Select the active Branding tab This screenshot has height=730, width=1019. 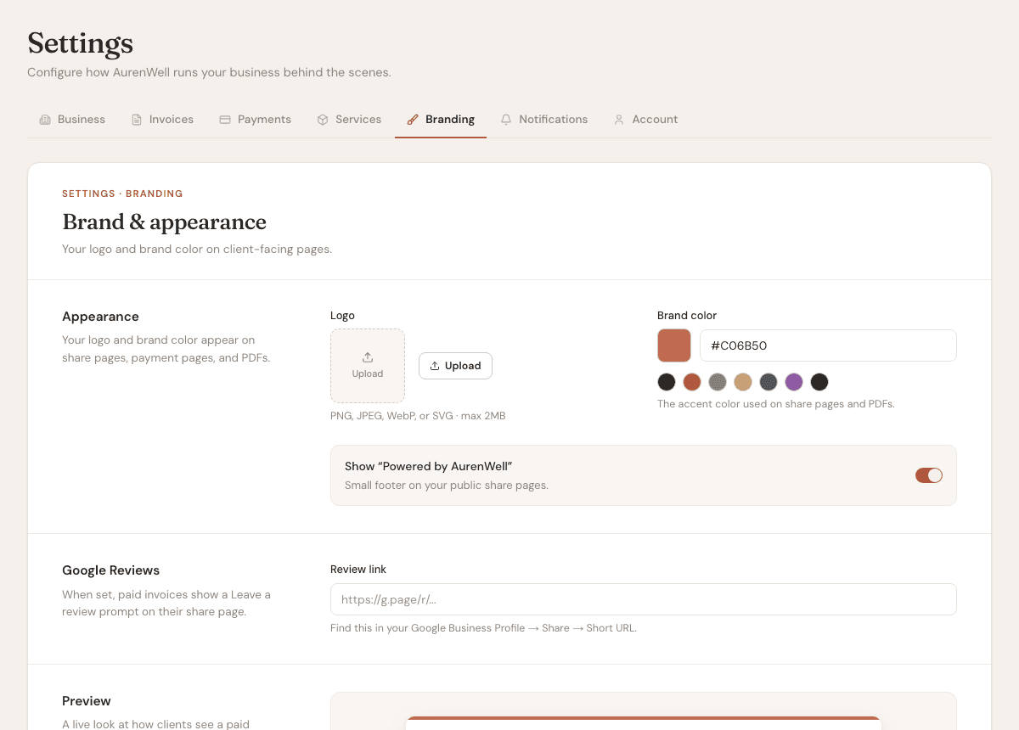pos(441,120)
